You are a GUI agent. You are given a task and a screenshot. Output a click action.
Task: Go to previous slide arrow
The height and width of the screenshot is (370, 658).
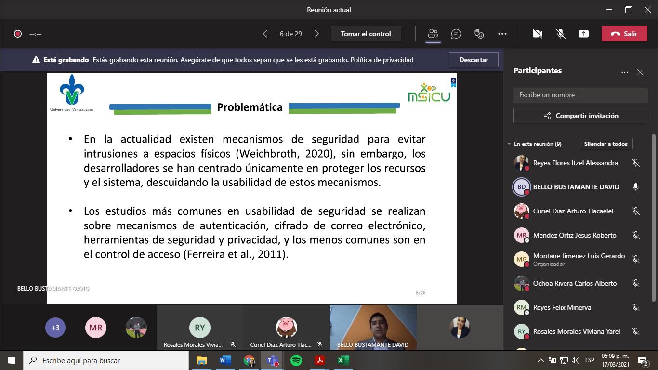coord(265,34)
